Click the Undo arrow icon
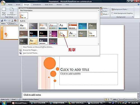Viewport: 140px width, 105px height. click(x=5, y=20)
